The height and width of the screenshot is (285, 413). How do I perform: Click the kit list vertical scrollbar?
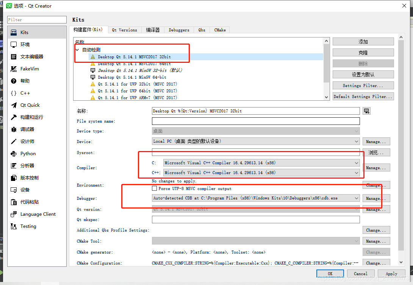pyautogui.click(x=326, y=63)
